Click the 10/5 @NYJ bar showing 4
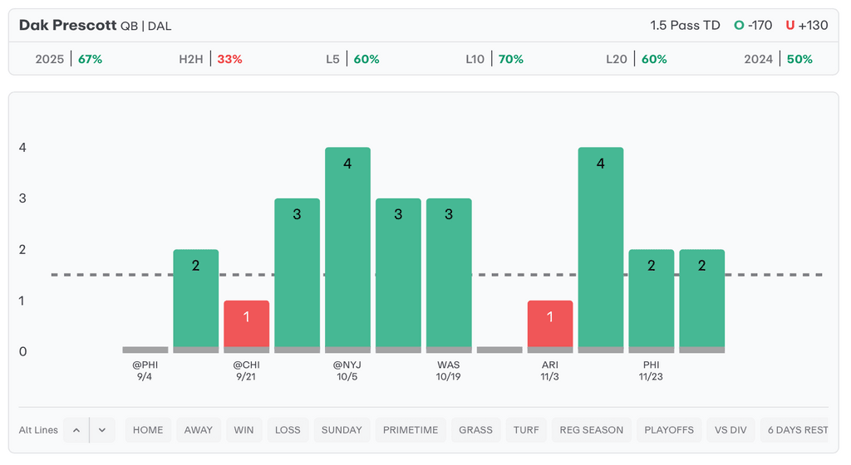 click(347, 249)
